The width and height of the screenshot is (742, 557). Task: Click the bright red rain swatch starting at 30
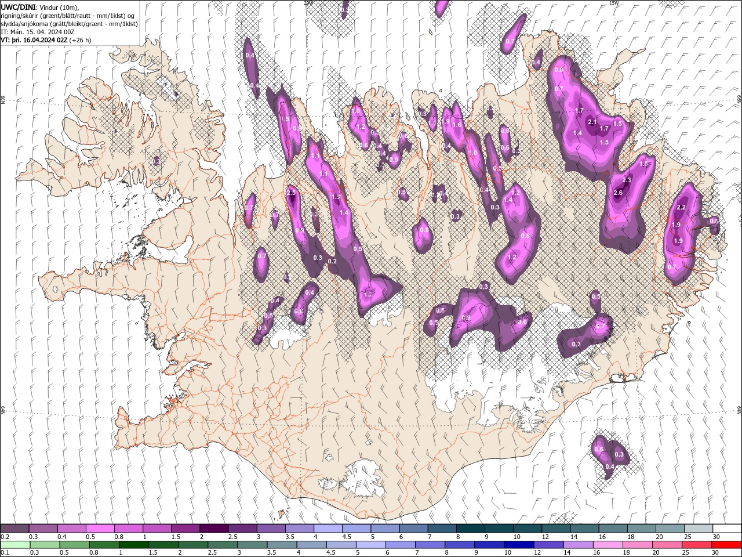click(726, 545)
